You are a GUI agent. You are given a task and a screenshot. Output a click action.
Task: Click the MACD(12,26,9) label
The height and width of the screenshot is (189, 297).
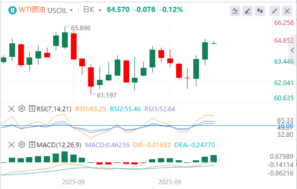(x=59, y=145)
